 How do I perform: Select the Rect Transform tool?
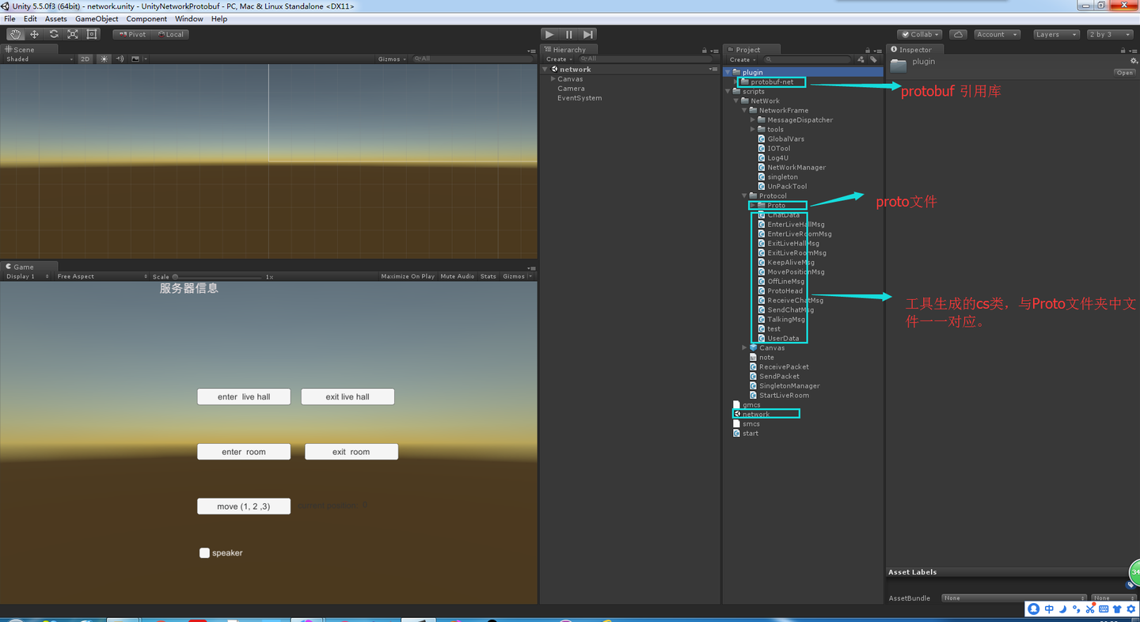[92, 34]
